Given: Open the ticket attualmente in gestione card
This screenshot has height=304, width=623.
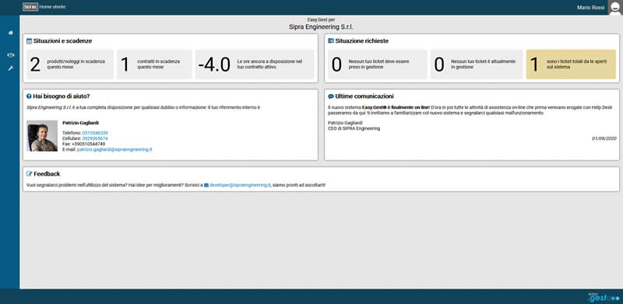Looking at the screenshot, I should (x=477, y=65).
